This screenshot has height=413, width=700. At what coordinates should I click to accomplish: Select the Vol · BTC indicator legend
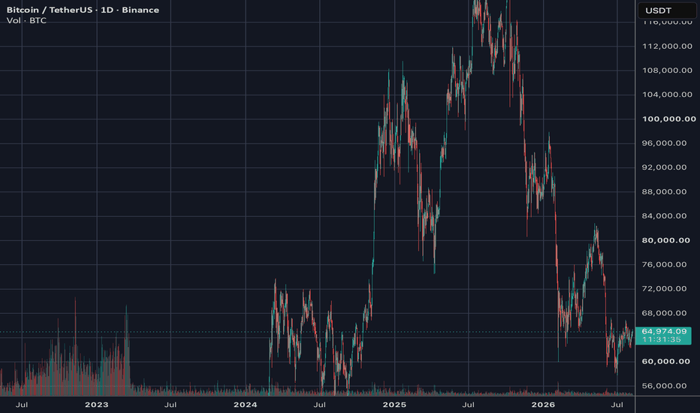[x=26, y=20]
